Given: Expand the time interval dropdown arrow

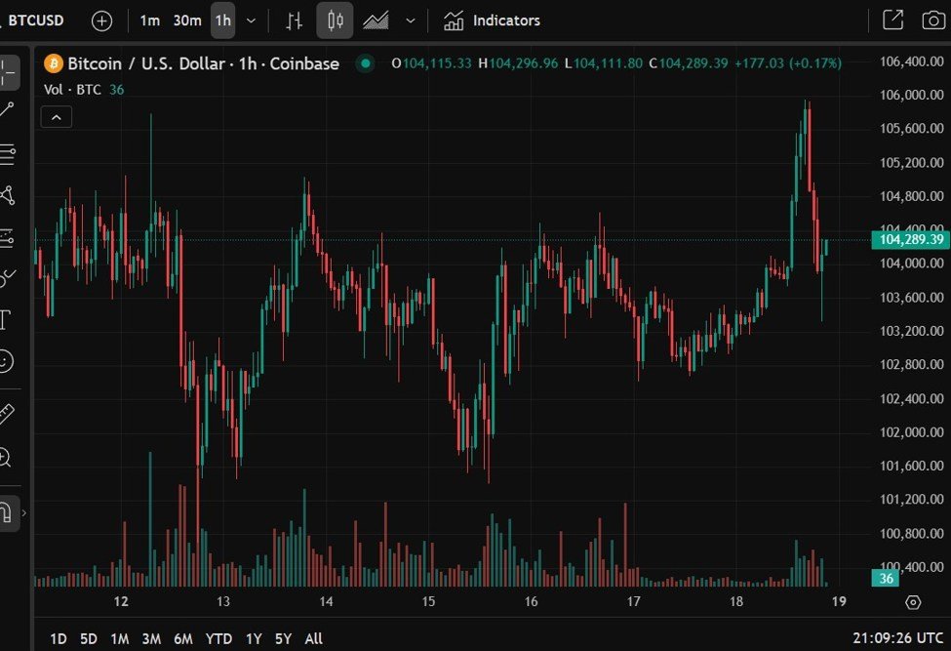Looking at the screenshot, I should (252, 20).
